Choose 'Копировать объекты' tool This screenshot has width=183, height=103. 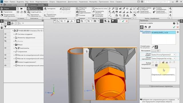pyautogui.click(x=98, y=12)
